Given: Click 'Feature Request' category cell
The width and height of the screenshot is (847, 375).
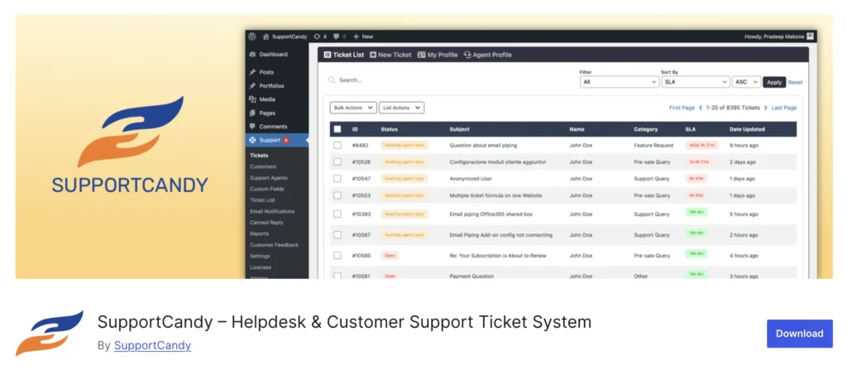Looking at the screenshot, I should [x=653, y=146].
